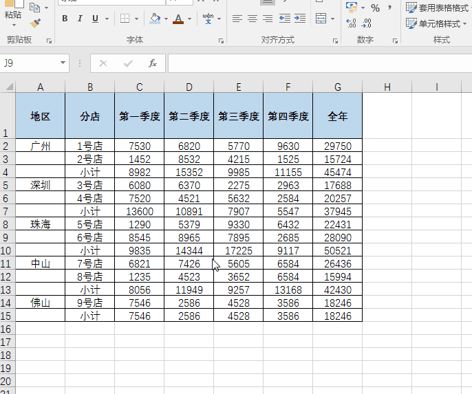Select cell containing 深圳

(41, 185)
